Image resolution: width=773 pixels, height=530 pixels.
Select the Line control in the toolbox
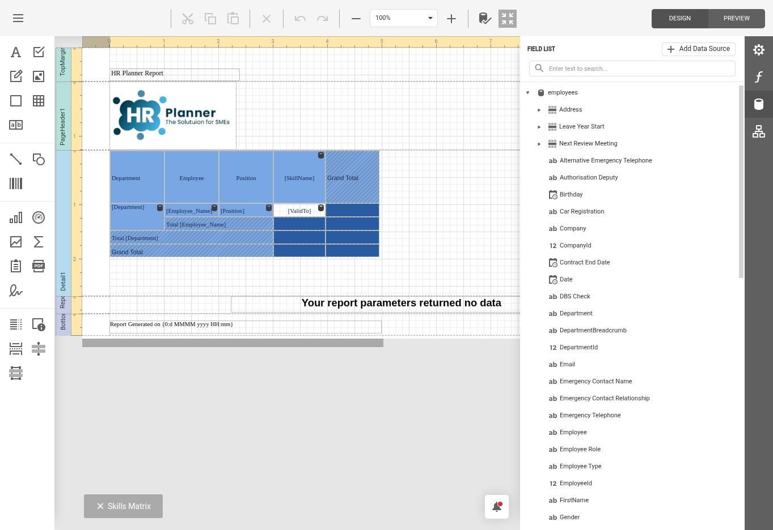tap(16, 159)
